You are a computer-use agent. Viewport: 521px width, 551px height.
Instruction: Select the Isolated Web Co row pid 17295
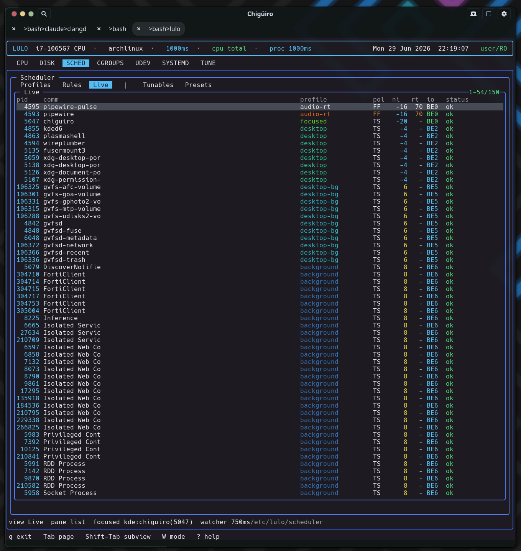click(260, 391)
